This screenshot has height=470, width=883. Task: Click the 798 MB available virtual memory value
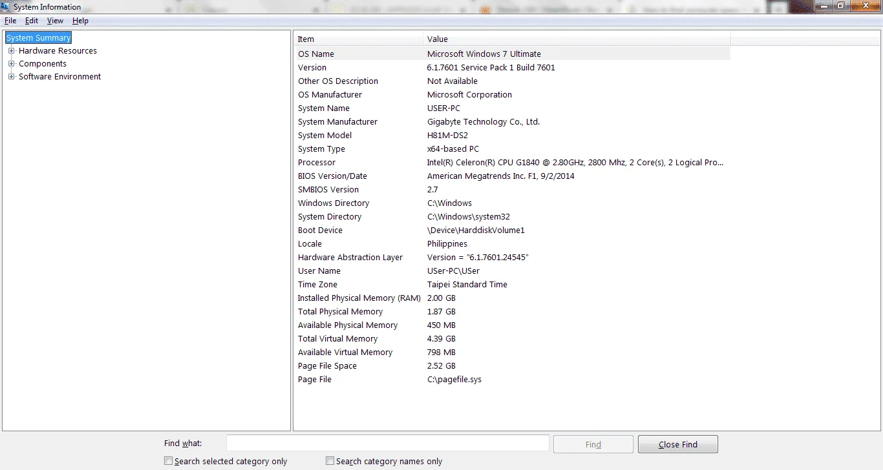tap(441, 352)
